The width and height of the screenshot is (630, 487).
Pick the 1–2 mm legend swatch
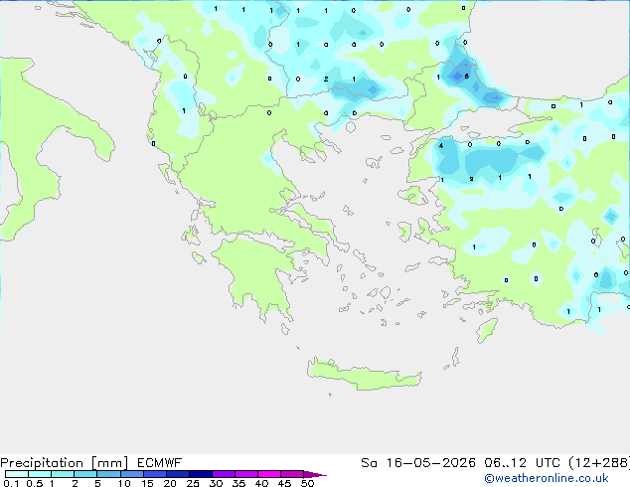(x=63, y=474)
